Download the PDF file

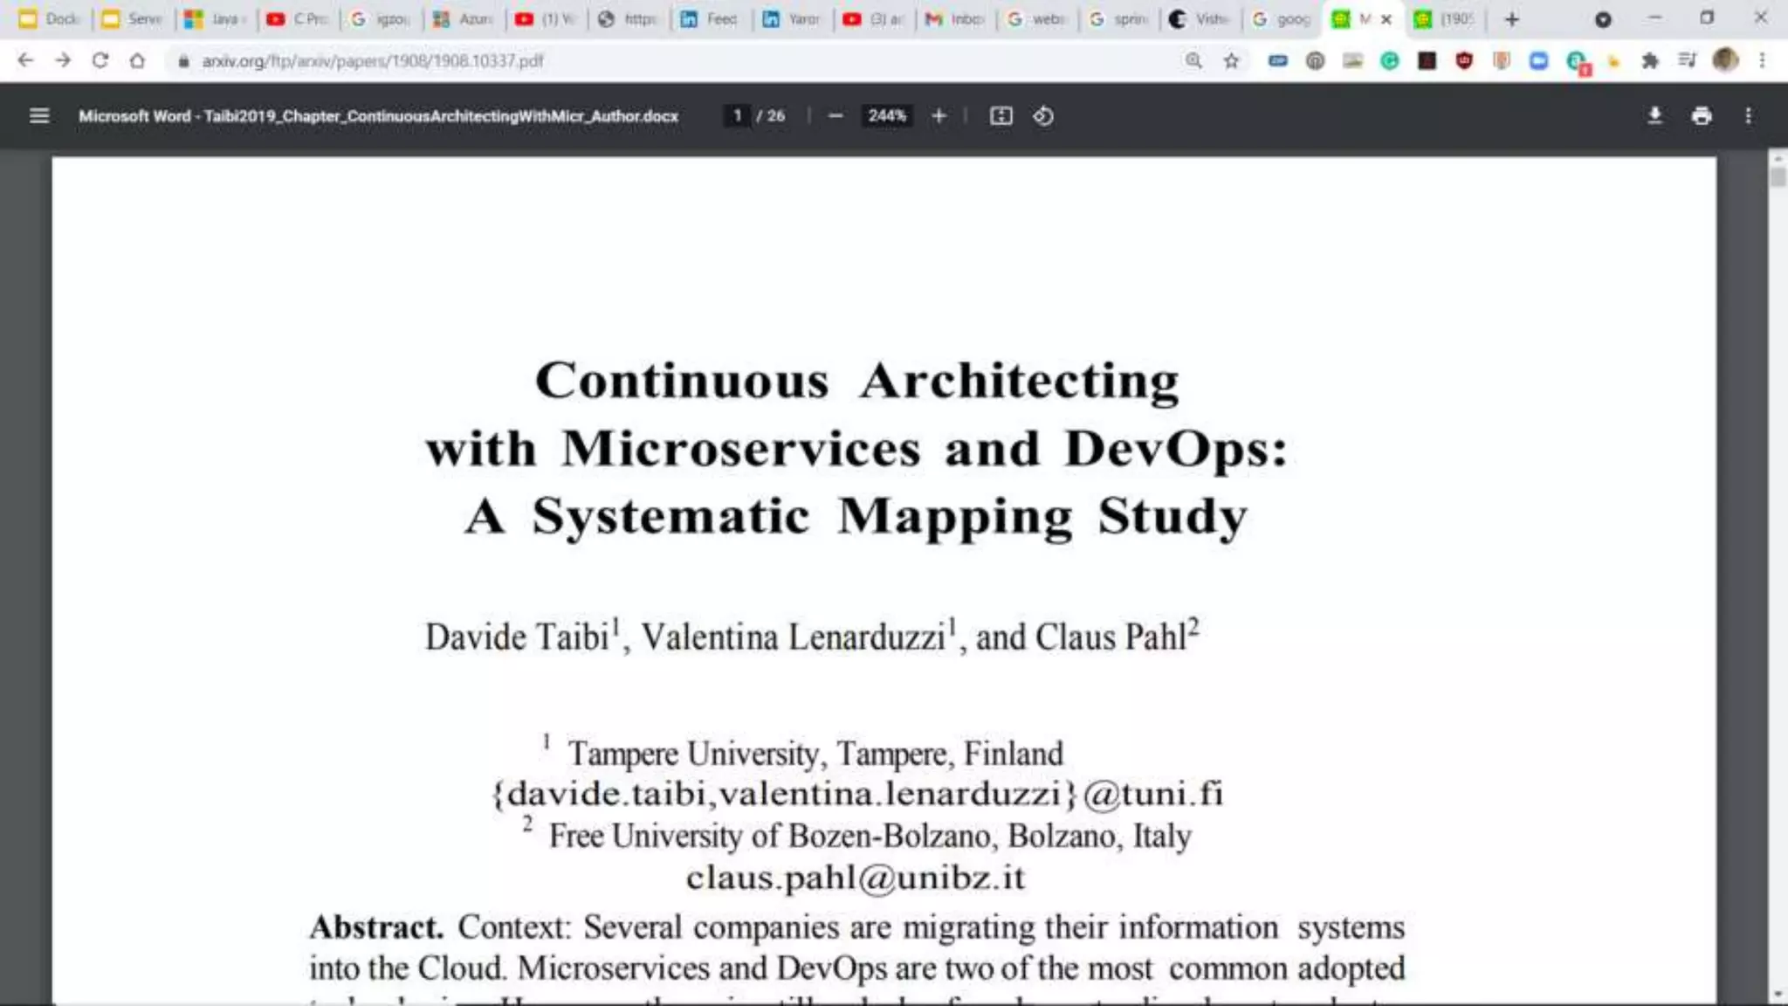[1654, 115]
